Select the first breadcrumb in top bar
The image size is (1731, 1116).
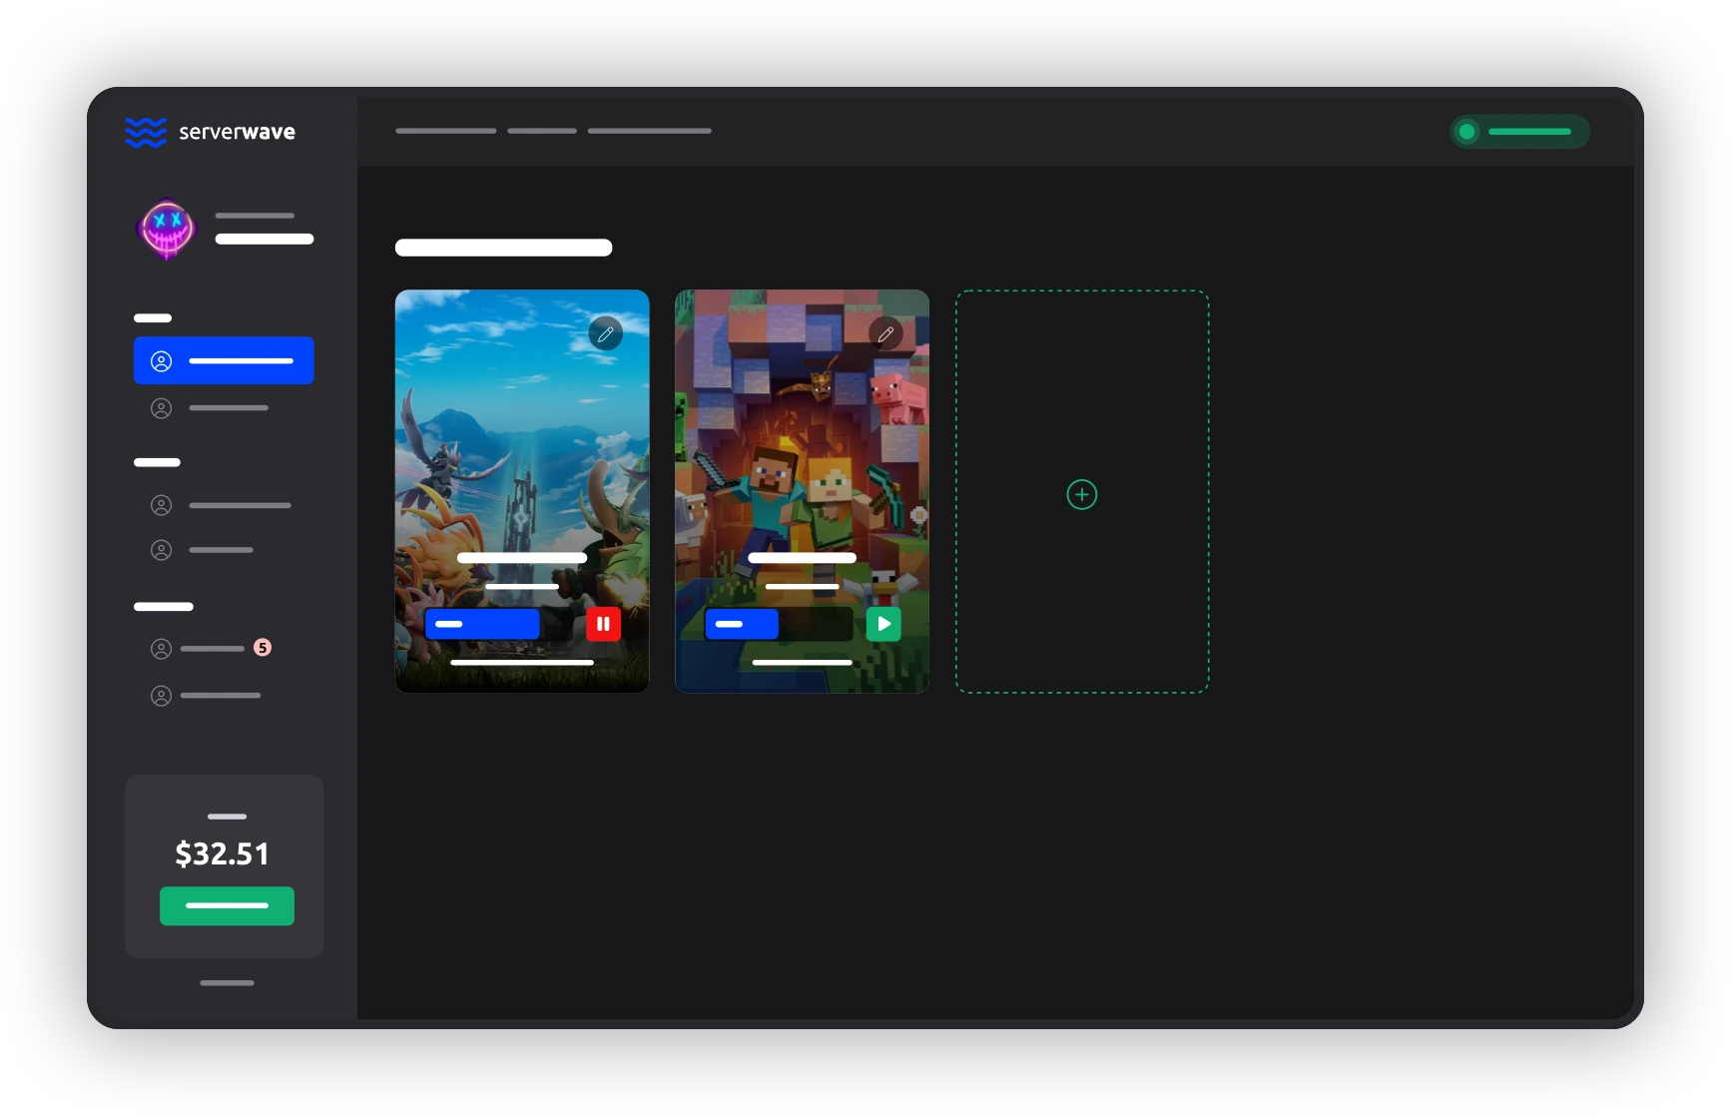tap(445, 131)
